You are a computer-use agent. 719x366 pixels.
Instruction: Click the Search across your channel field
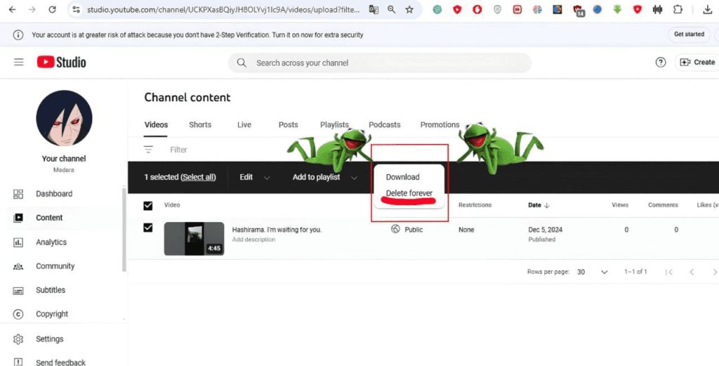pyautogui.click(x=380, y=63)
